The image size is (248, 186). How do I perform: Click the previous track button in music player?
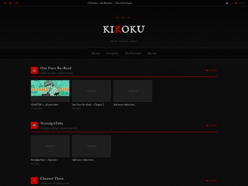point(5,3)
